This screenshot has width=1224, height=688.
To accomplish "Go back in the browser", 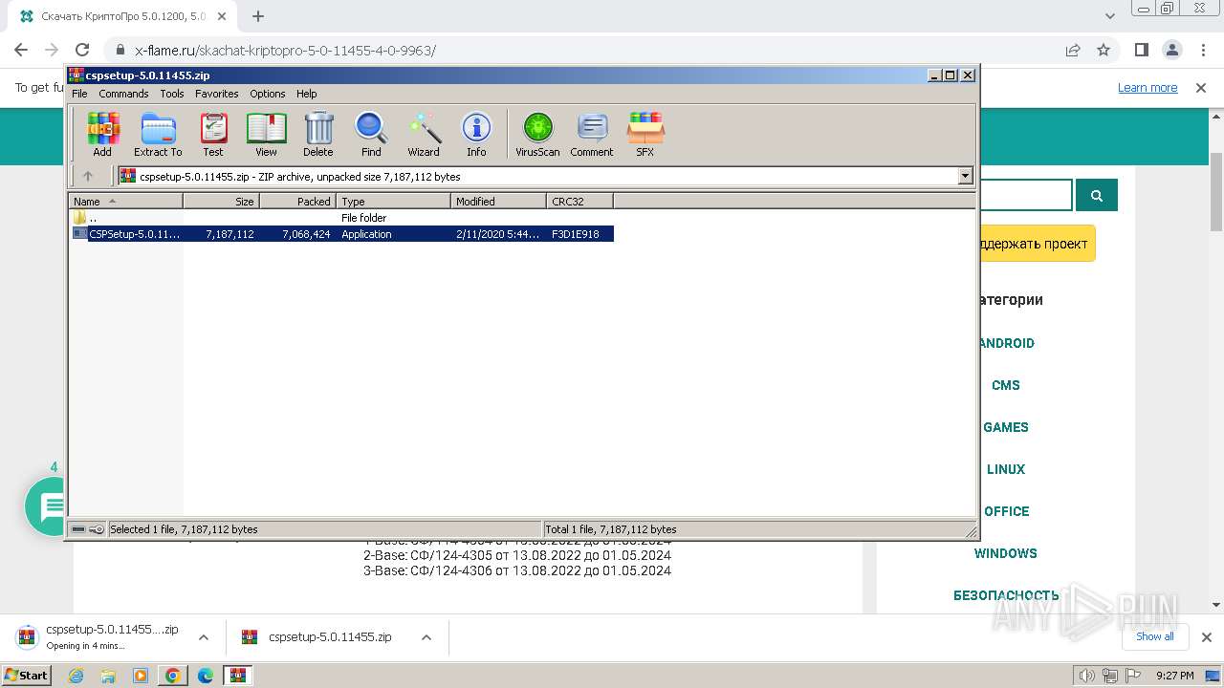I will click(21, 50).
